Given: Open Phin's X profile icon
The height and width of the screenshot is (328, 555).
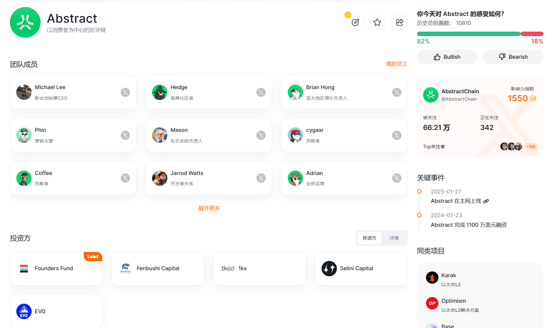Looking at the screenshot, I should click(125, 135).
